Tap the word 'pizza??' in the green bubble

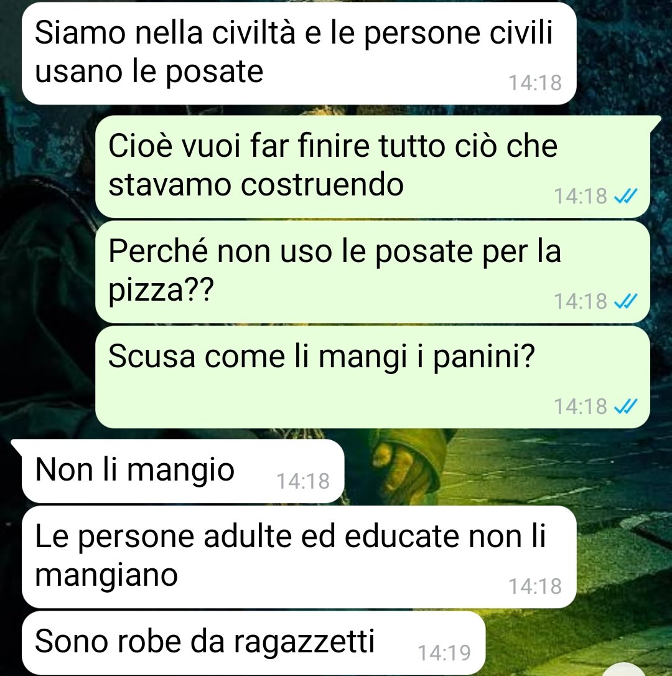tap(161, 291)
